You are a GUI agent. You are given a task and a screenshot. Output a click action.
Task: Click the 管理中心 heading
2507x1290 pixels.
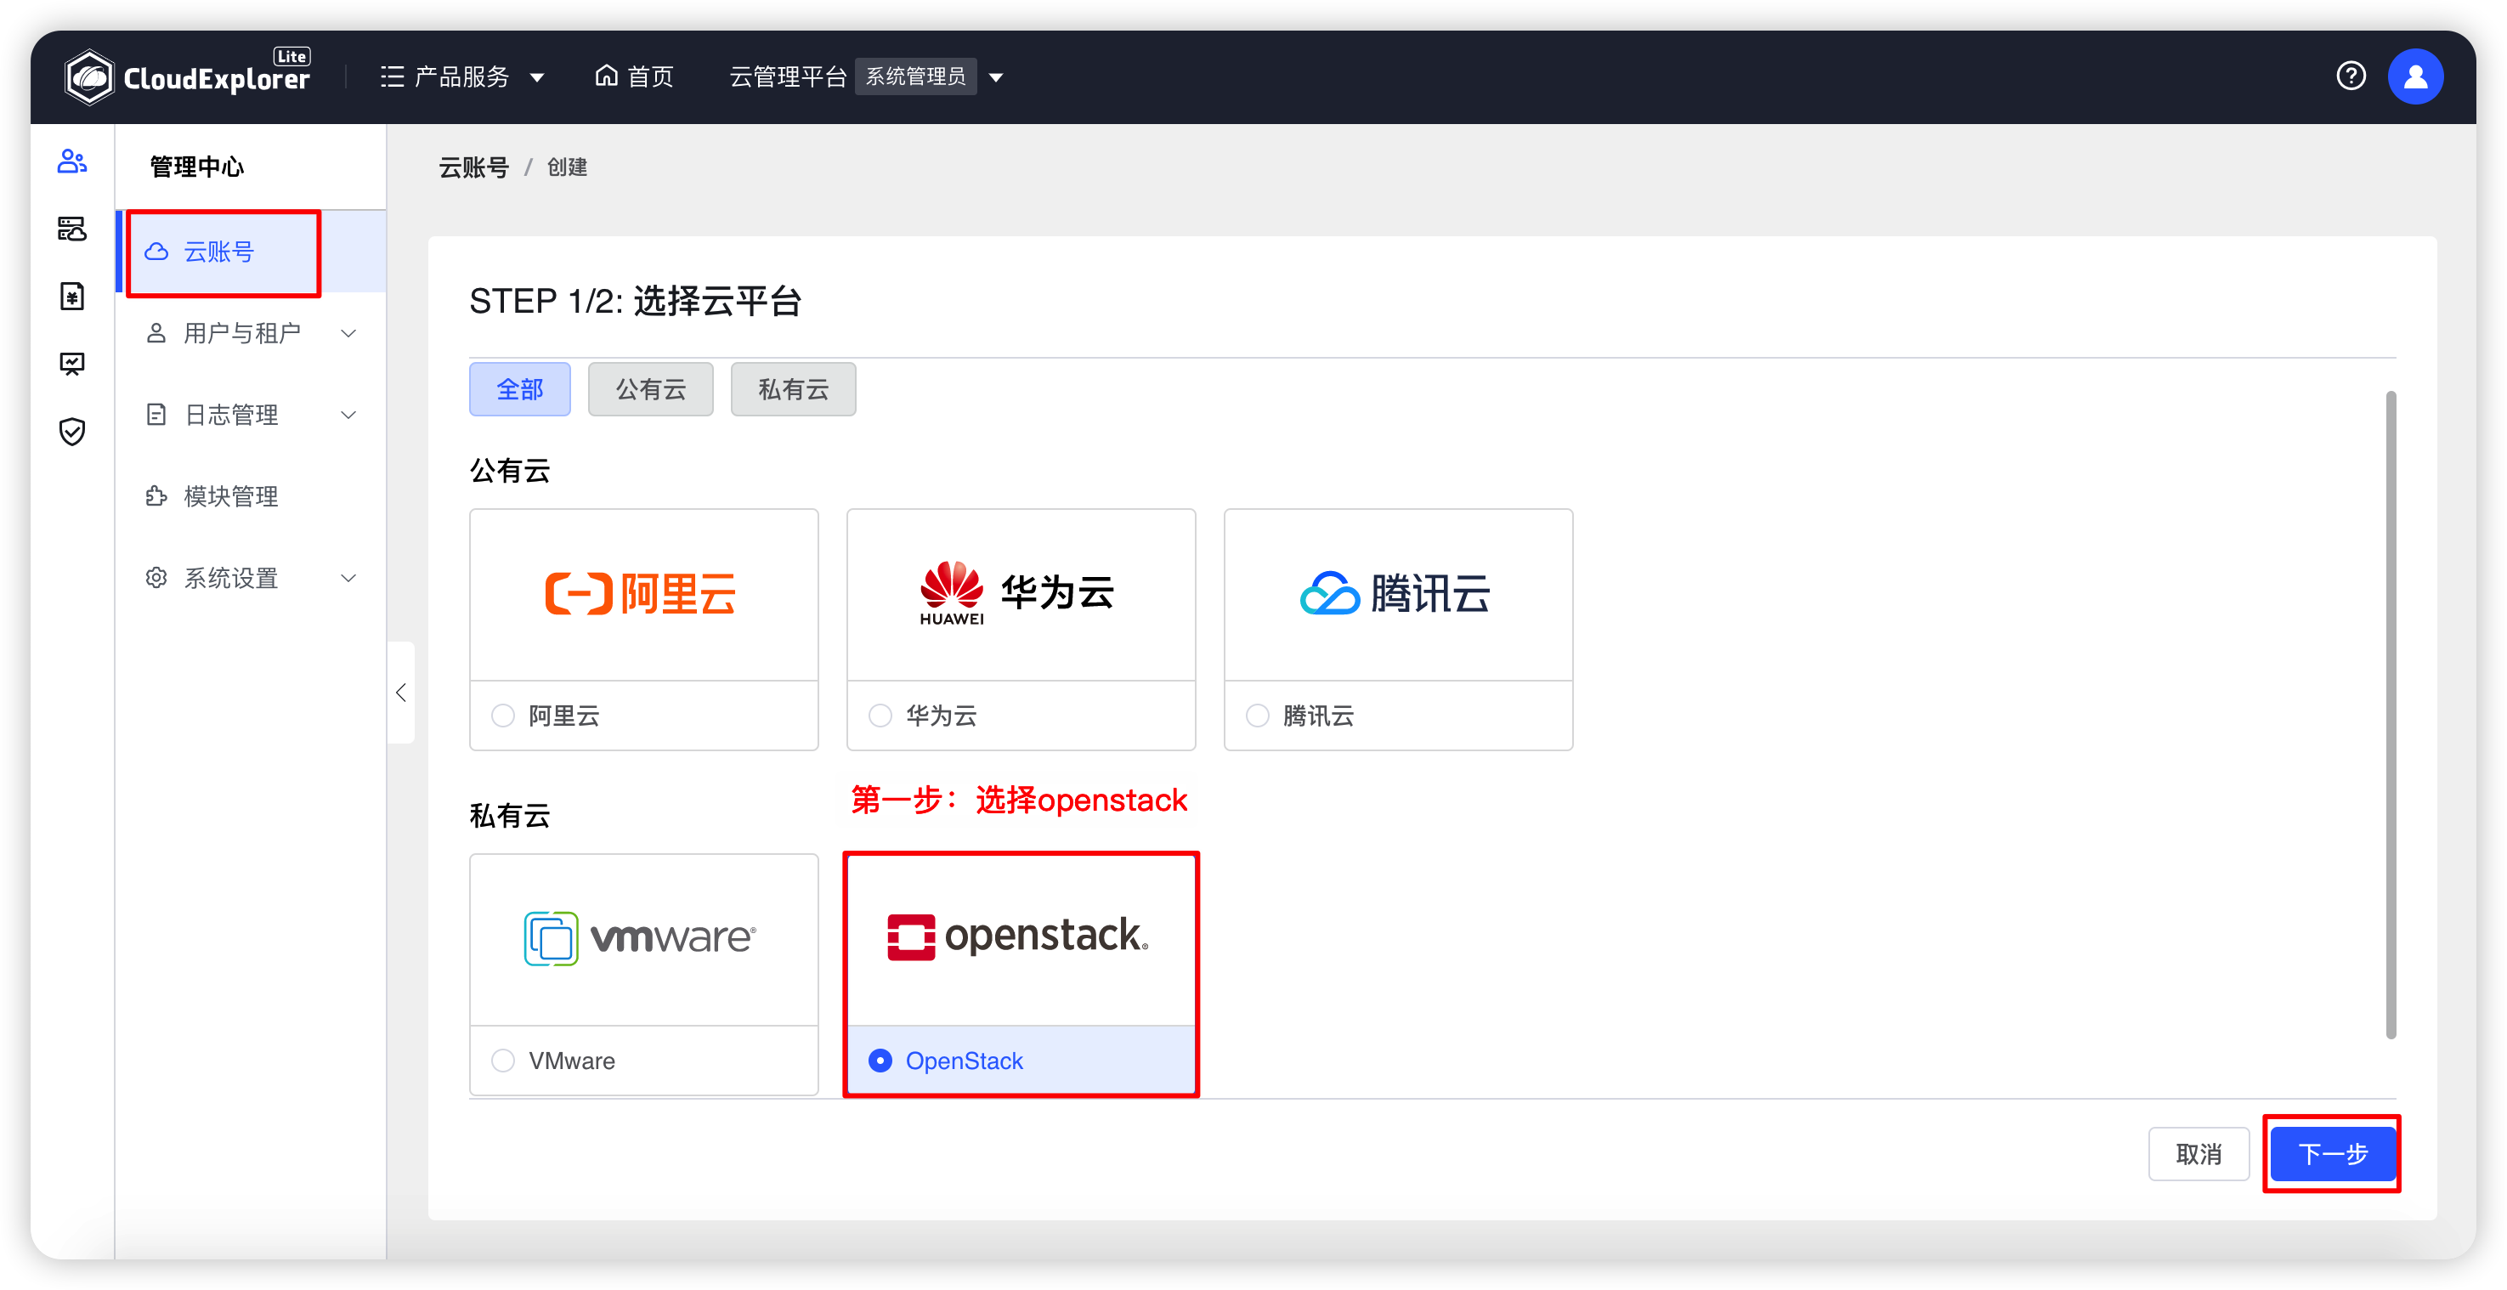(196, 167)
